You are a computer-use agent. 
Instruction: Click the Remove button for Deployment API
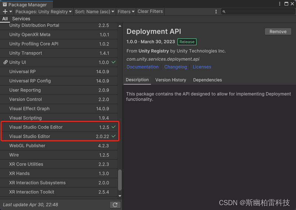(278, 31)
